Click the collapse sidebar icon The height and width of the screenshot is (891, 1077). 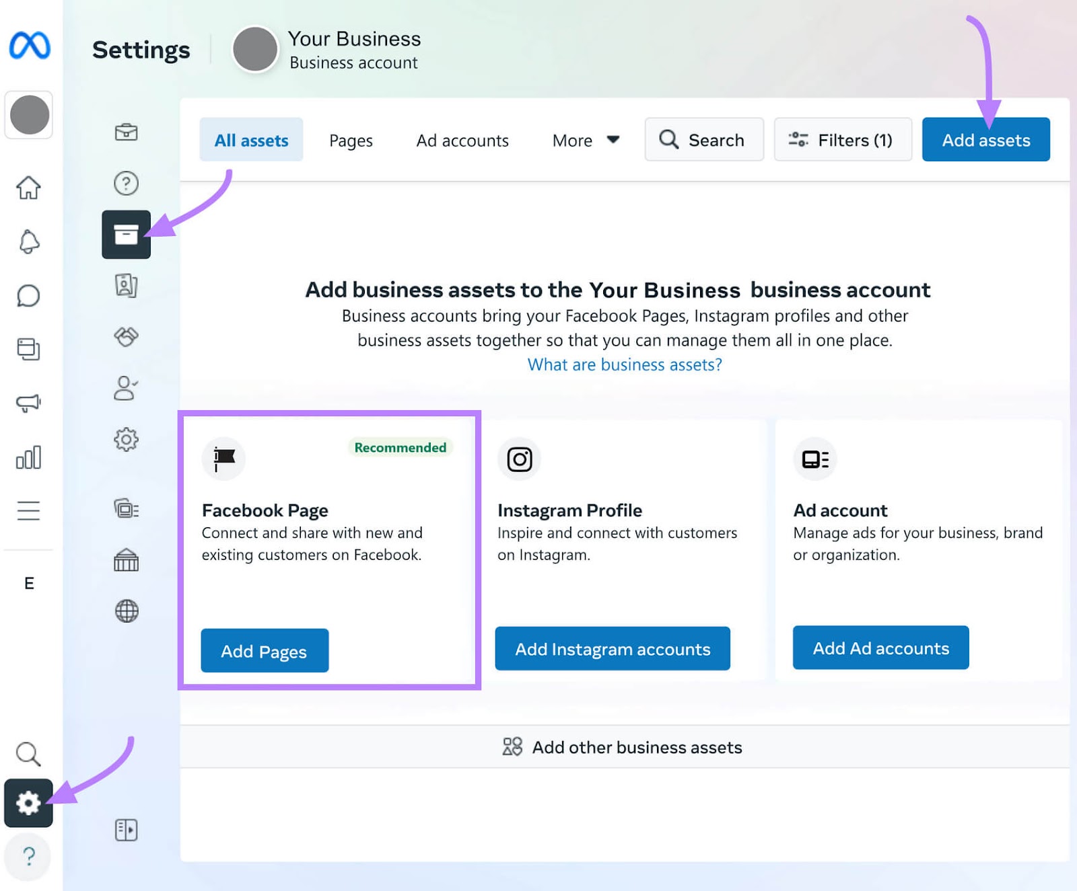[x=126, y=829]
